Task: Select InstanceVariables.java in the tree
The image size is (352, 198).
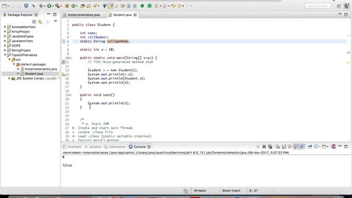Action: coord(41,69)
